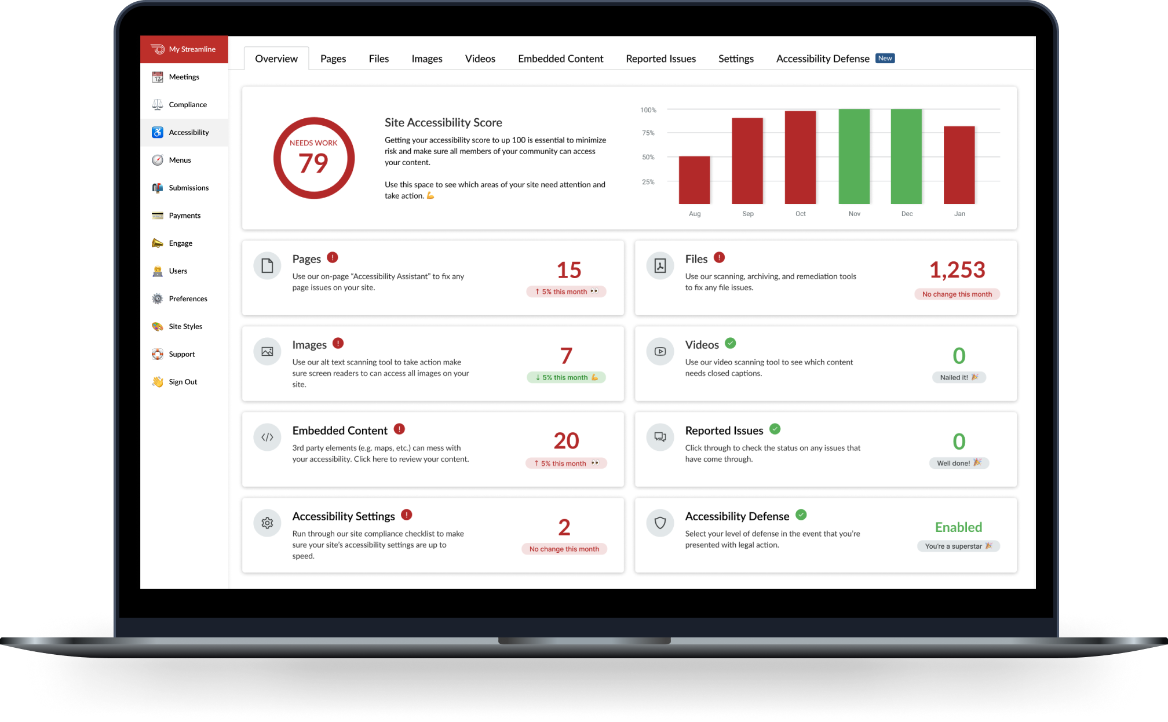The height and width of the screenshot is (722, 1168).
Task: Click the 79 Needs Work score circle
Action: [313, 158]
